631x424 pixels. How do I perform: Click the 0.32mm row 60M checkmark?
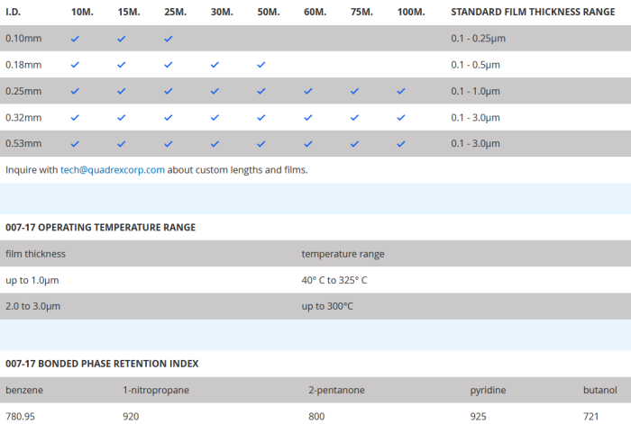click(308, 117)
